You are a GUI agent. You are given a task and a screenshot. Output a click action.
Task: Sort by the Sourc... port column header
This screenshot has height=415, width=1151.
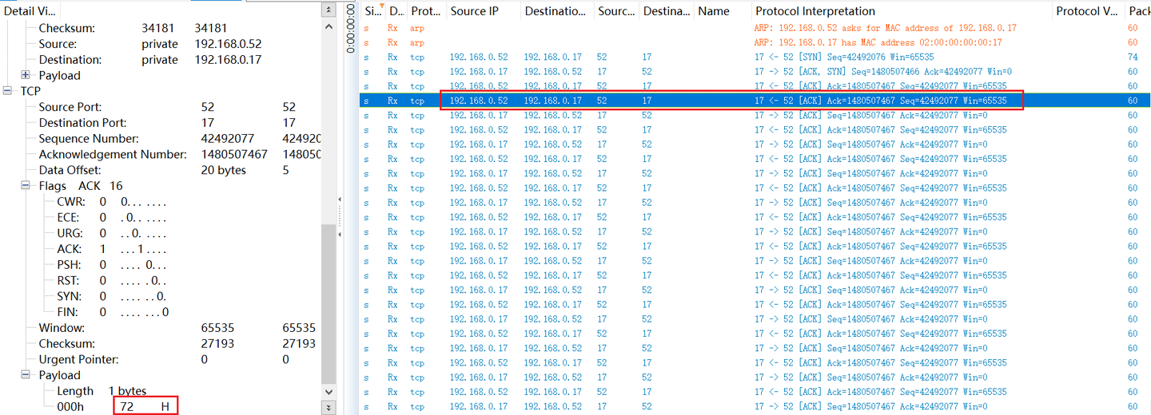tap(617, 11)
